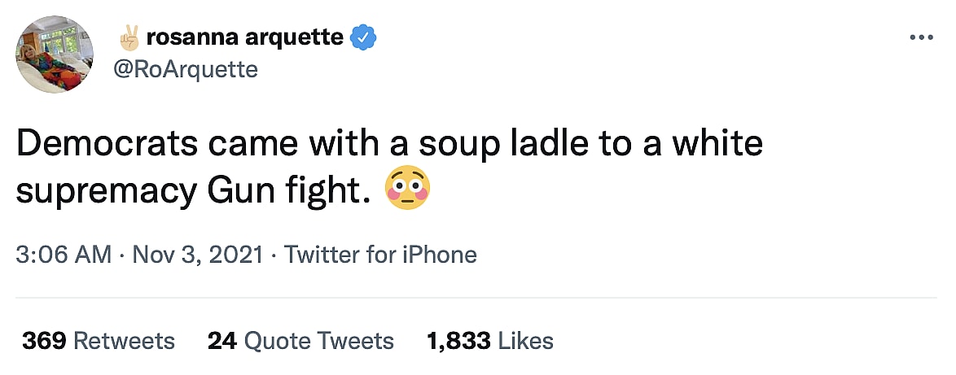Click the words Quote Tweets beside 24
The width and height of the screenshot is (956, 375).
point(319,340)
